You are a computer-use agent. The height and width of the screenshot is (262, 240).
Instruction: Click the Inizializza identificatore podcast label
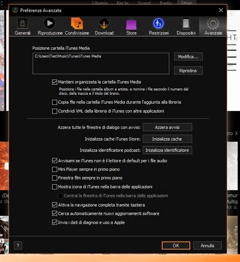[110, 150]
